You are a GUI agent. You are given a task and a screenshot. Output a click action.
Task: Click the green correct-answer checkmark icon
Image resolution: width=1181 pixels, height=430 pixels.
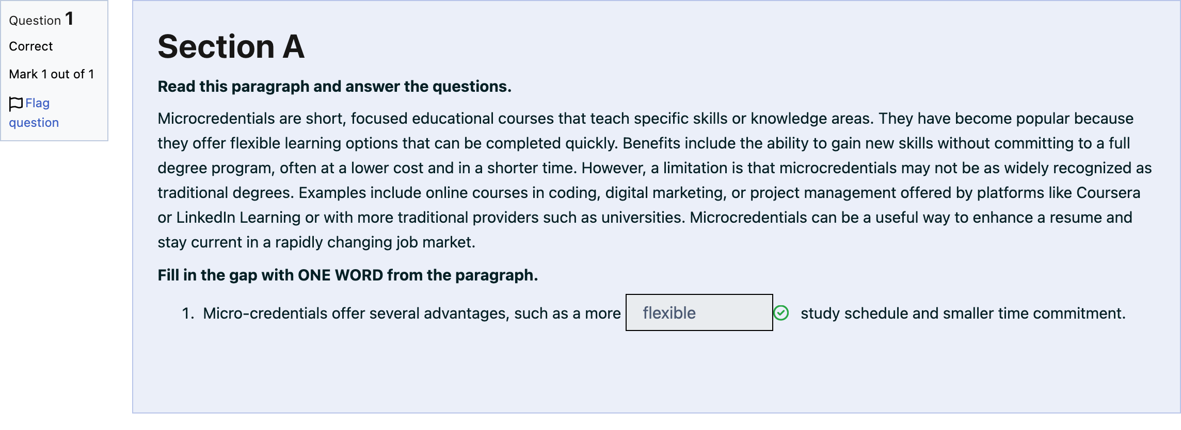781,312
